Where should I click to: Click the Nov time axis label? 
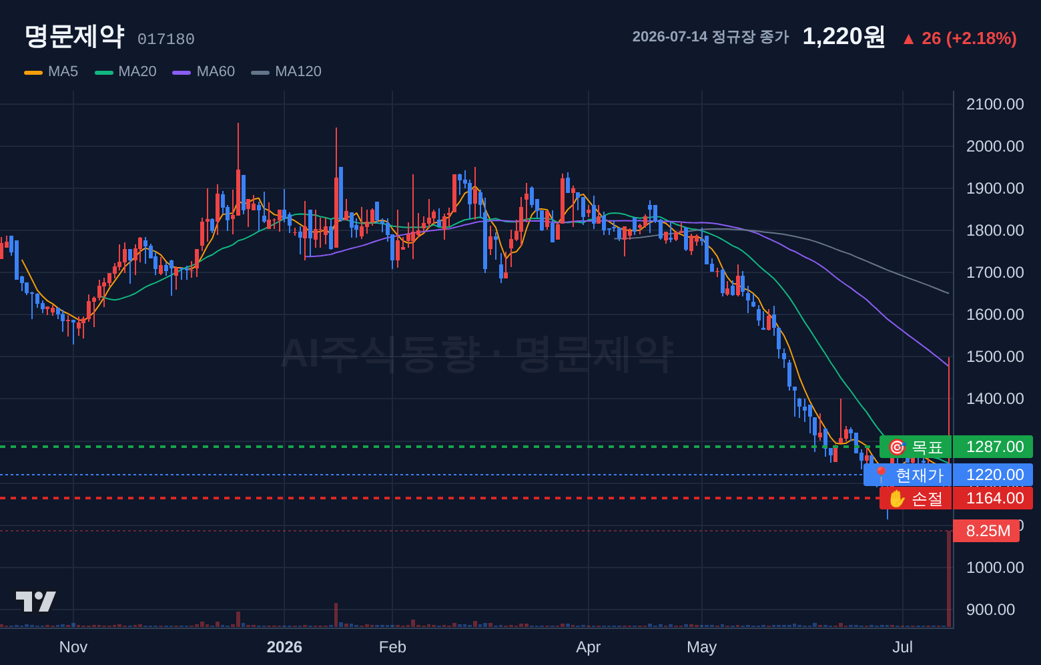[x=73, y=647]
